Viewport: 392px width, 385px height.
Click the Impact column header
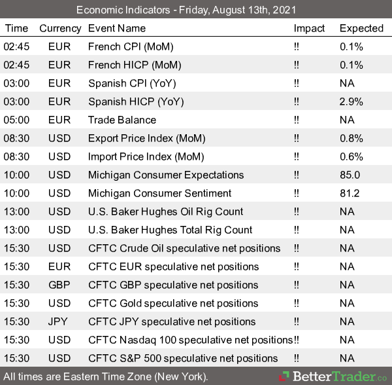click(x=309, y=28)
